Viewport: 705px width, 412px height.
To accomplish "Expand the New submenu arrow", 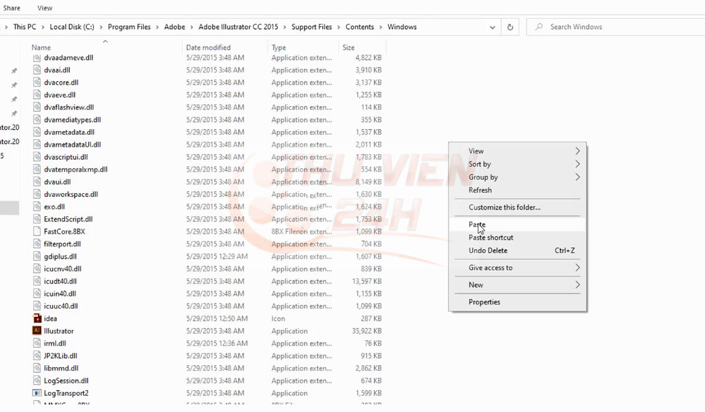I will [x=577, y=285].
